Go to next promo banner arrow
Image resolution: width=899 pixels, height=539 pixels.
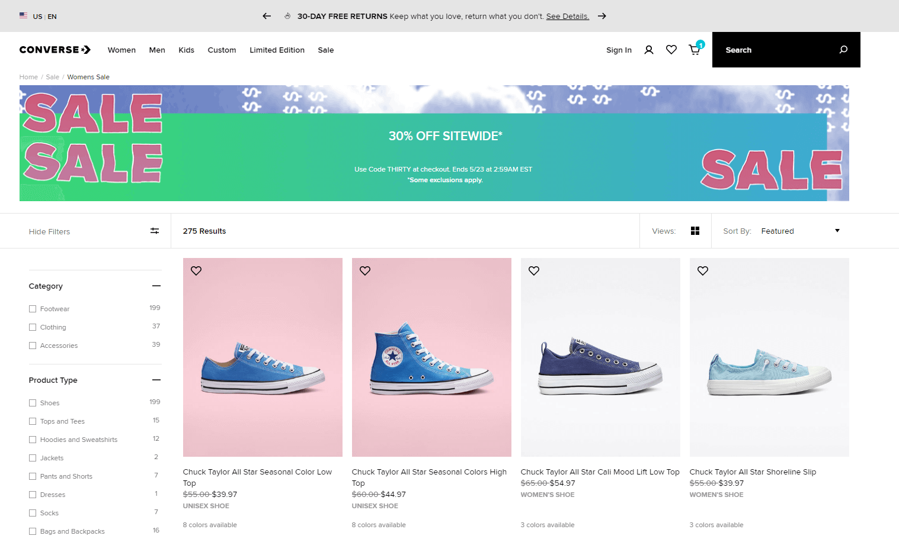(602, 16)
